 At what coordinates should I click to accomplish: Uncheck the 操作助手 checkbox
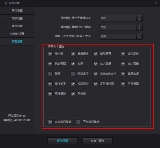point(50,84)
